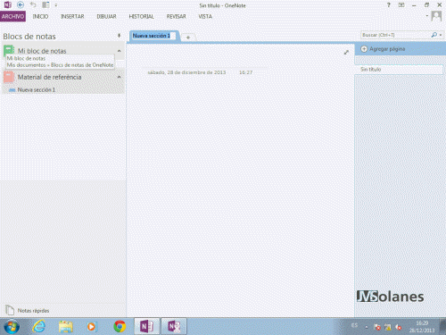Open ribbon display options button
The image size is (446, 335).
401,5
